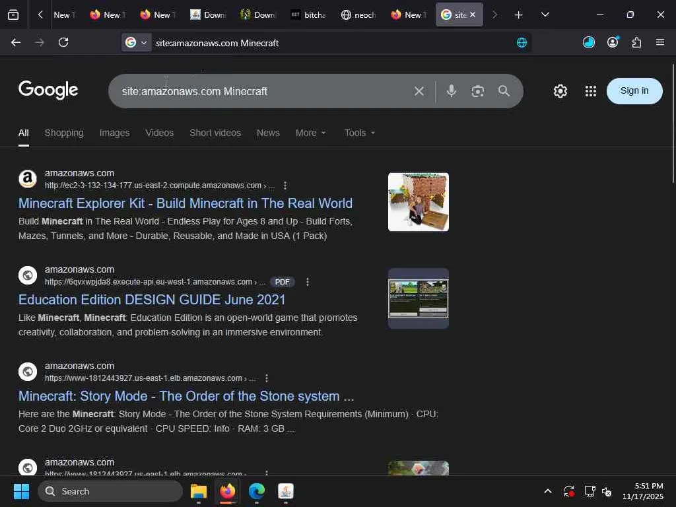Open options menu for ec2-3-132 result
This screenshot has height=507, width=676.
(x=285, y=186)
